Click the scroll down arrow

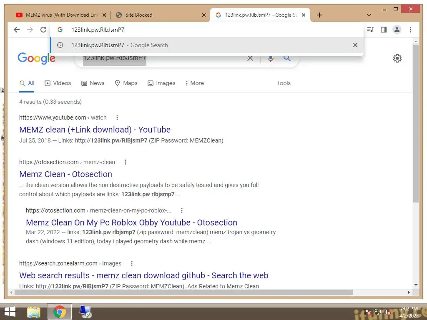(416, 285)
